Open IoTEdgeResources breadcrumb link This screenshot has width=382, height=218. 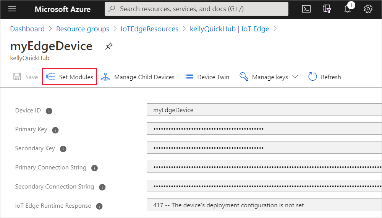click(149, 29)
